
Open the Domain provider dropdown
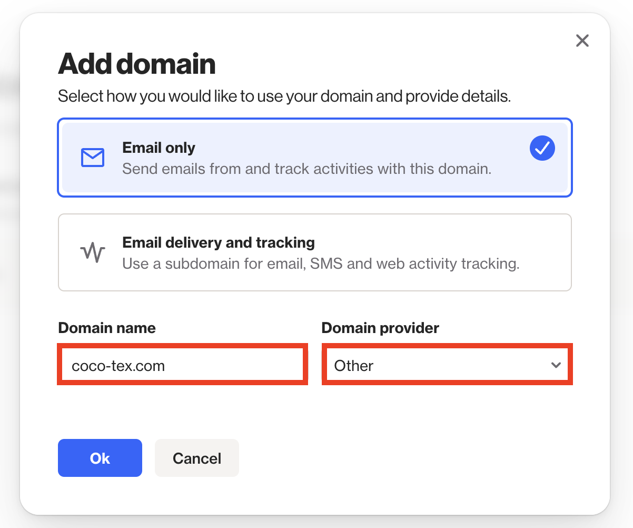447,365
